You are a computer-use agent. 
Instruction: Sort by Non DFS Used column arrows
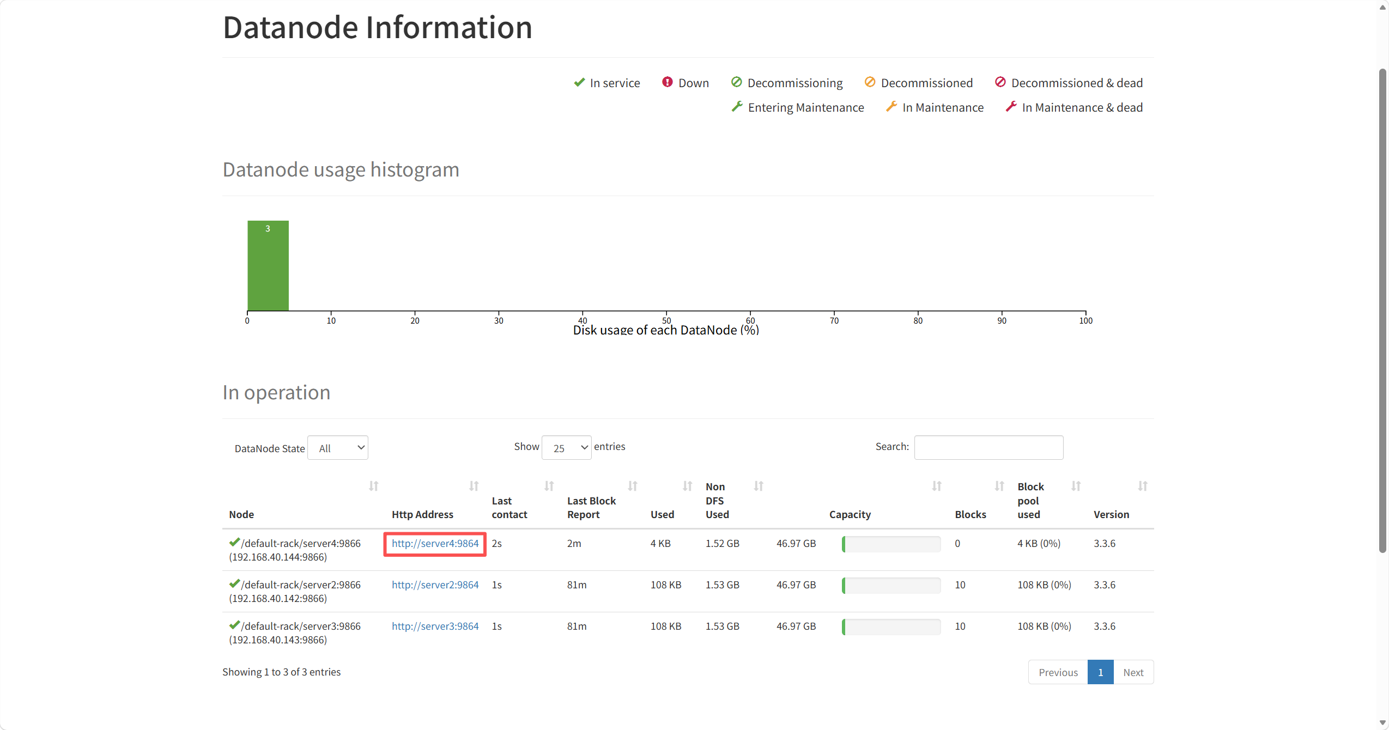pos(759,486)
